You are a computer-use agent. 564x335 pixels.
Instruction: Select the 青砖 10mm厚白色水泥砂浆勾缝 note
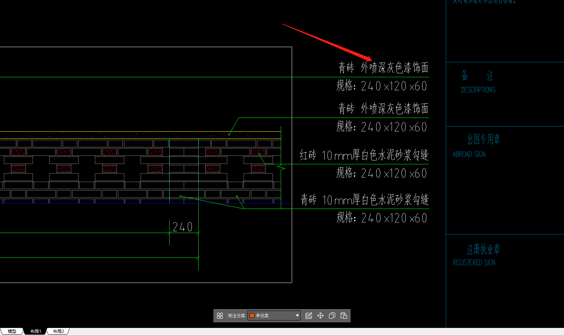pyautogui.click(x=365, y=200)
